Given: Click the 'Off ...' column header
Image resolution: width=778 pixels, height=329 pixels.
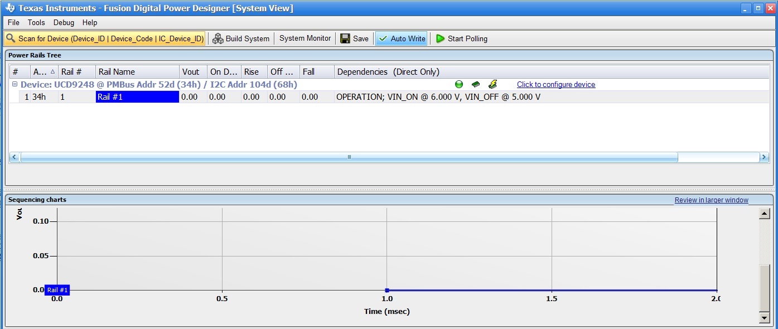Looking at the screenshot, I should coord(283,71).
